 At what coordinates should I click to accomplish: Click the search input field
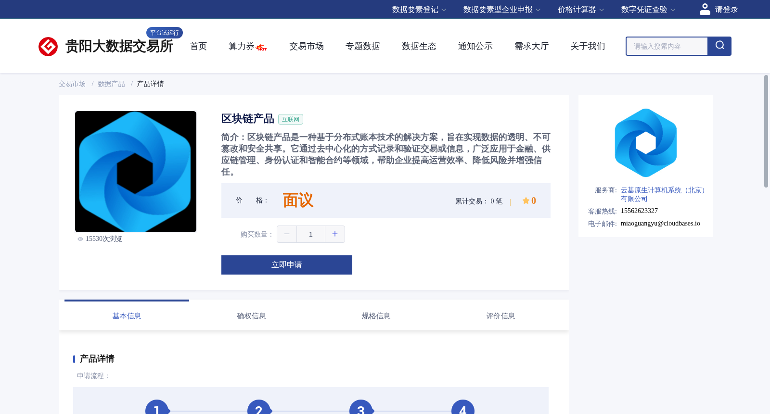(667, 46)
